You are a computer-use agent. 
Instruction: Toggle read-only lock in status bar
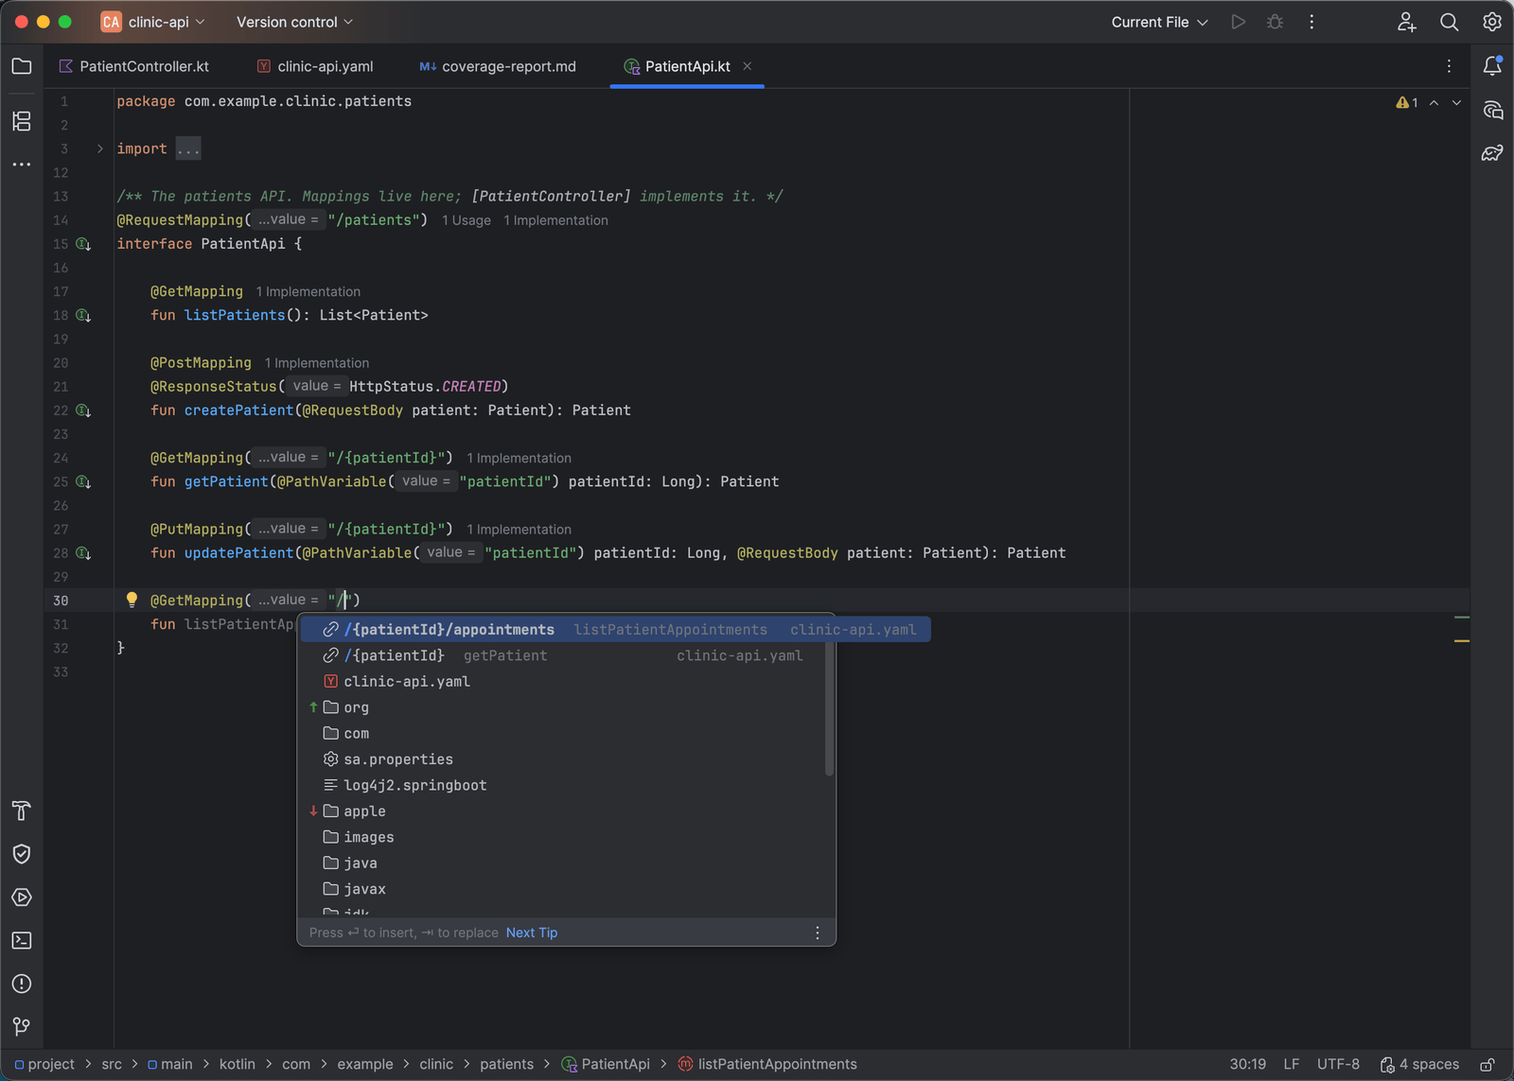coord(1488,1065)
